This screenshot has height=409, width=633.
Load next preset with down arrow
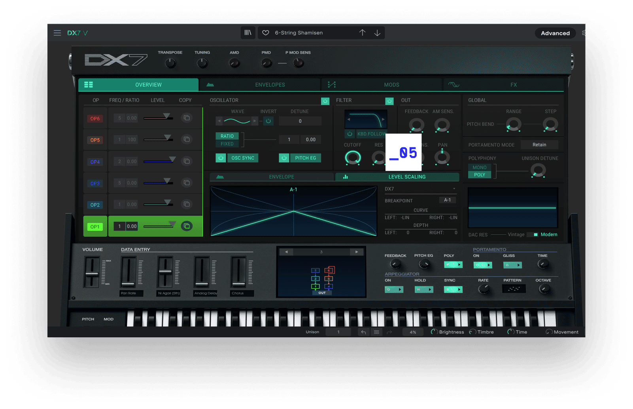click(x=377, y=33)
